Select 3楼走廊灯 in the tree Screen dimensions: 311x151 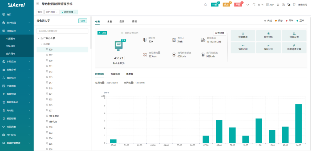(62, 116)
